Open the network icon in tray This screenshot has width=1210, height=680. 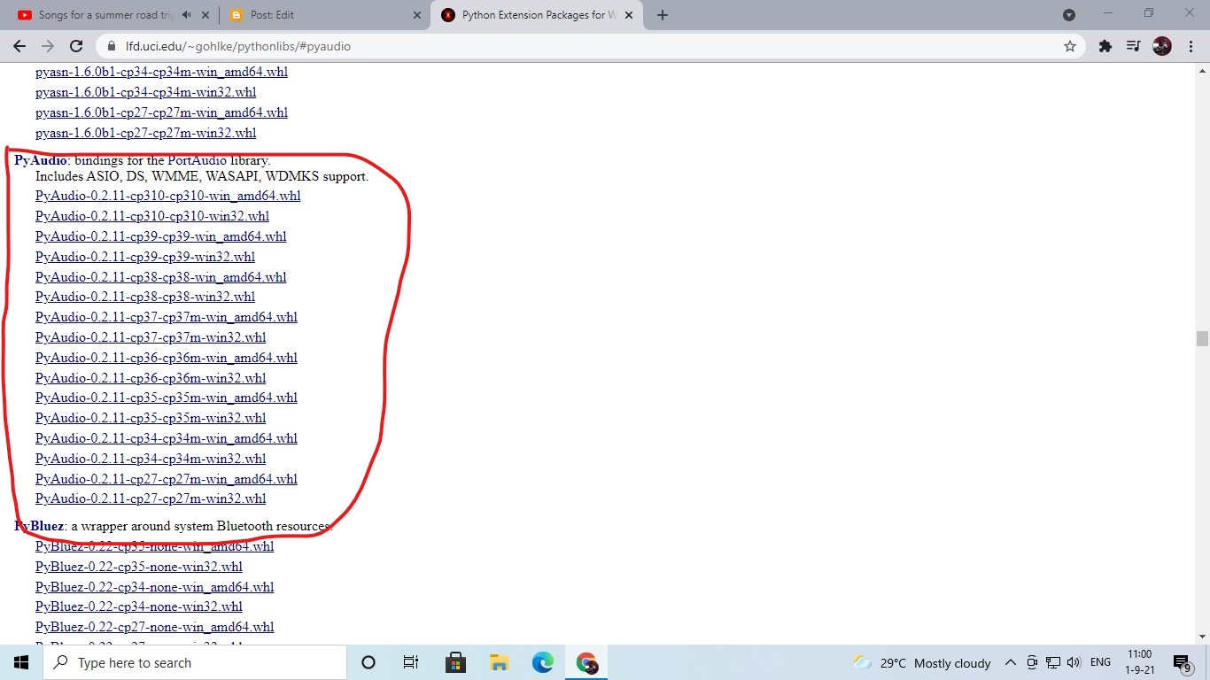pyautogui.click(x=1053, y=662)
